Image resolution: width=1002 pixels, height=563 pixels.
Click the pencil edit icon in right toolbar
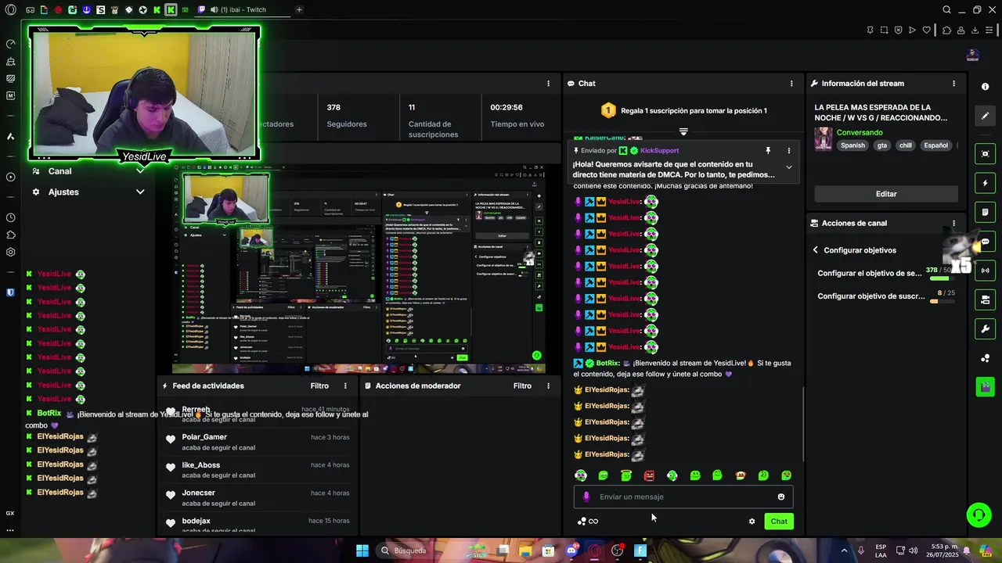[986, 116]
